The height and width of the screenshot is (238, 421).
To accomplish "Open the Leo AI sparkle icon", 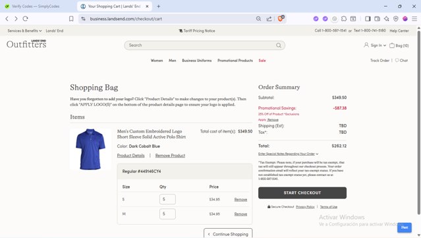I will tap(386, 18).
